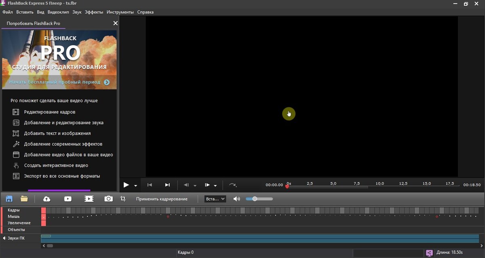485x258 pixels.
Task: Click the Длина: 18.50s status text
Action: coord(449,253)
